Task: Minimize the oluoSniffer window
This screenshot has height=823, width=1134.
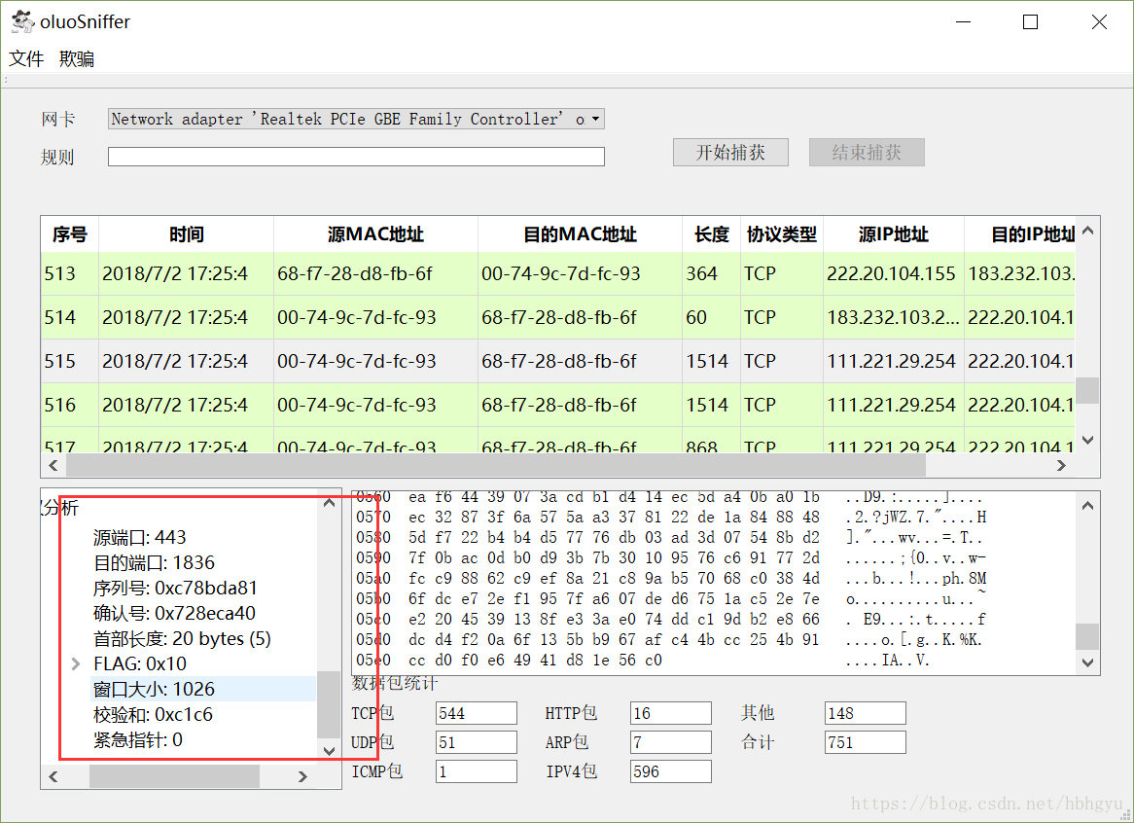Action: 964,21
